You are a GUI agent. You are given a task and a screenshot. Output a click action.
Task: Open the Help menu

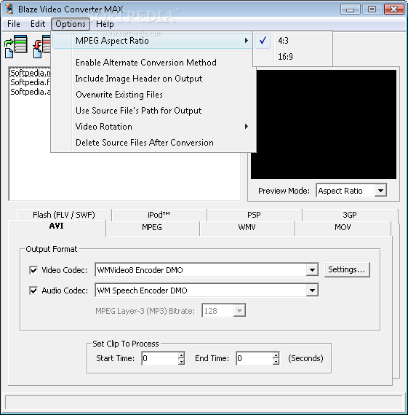(105, 24)
